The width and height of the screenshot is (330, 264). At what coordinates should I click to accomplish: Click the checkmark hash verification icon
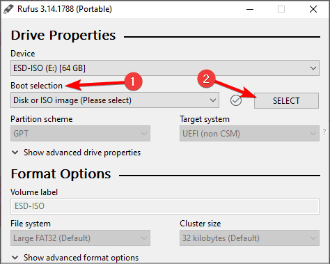coord(236,100)
